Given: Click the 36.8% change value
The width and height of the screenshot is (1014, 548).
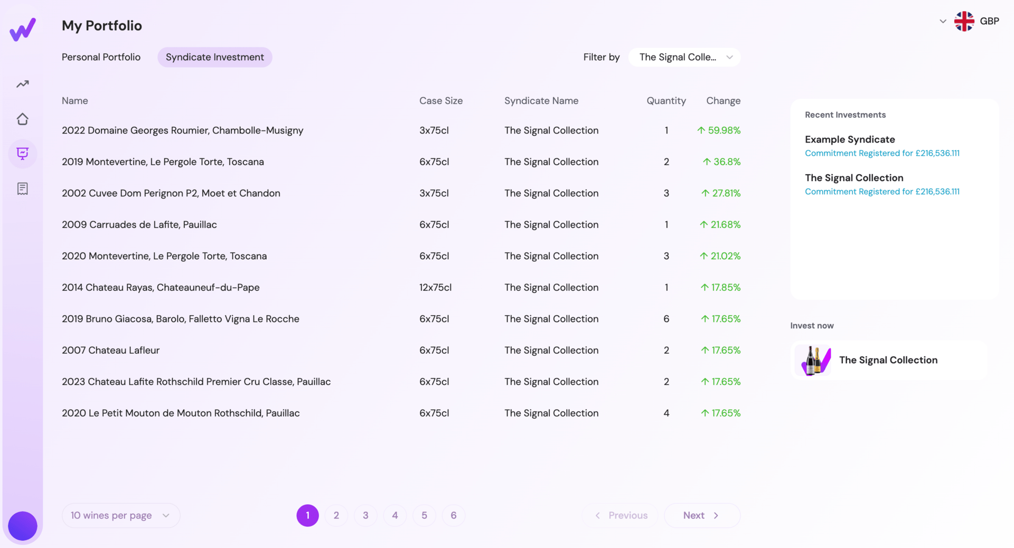Looking at the screenshot, I should 722,162.
